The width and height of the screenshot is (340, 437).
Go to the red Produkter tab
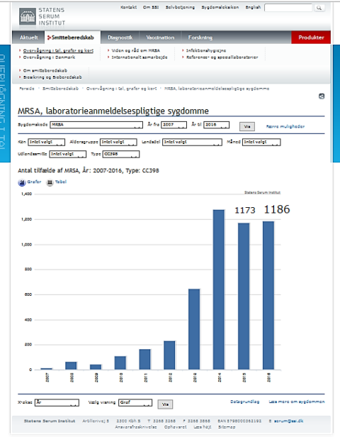[311, 38]
